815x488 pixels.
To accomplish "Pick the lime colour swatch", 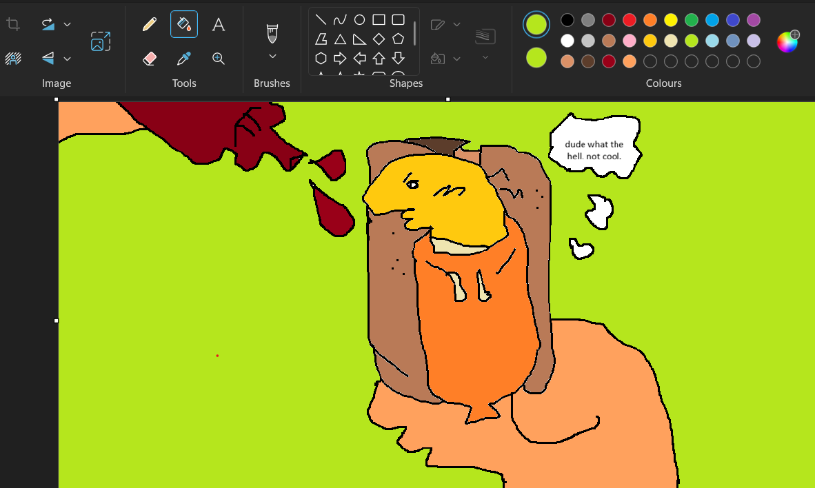I will pos(692,41).
